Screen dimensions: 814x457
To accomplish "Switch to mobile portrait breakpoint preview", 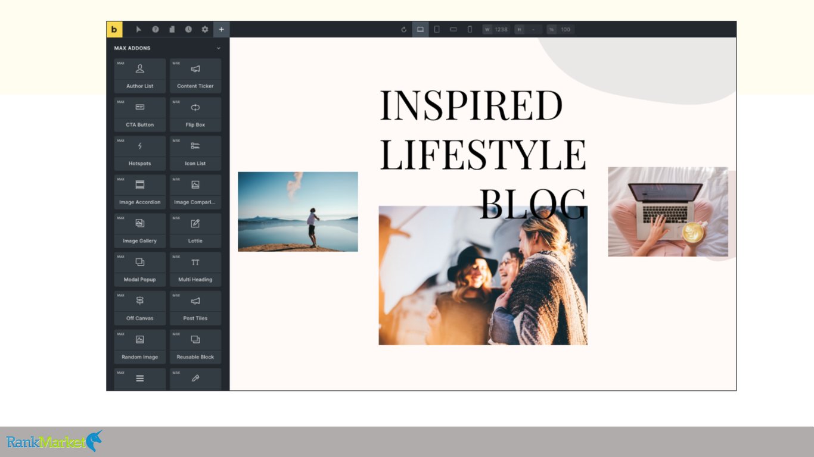I will coord(470,29).
